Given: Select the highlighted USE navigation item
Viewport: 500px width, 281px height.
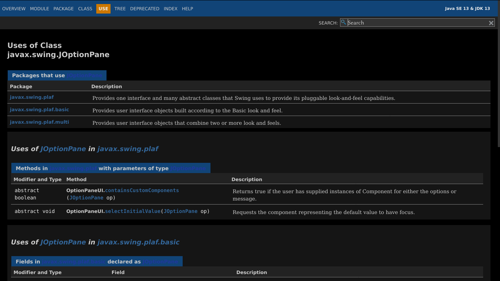Looking at the screenshot, I should (x=103, y=8).
